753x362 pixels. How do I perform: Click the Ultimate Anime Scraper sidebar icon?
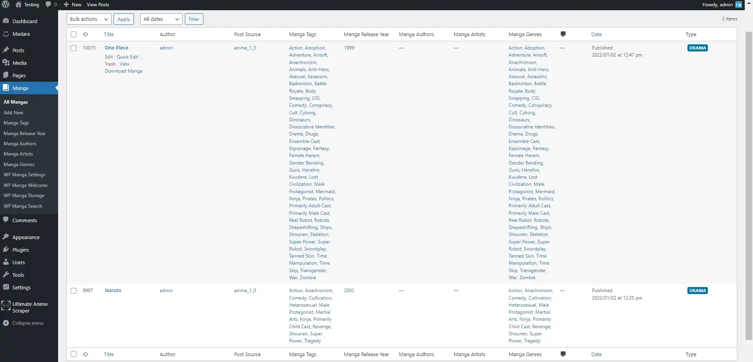(x=6, y=306)
